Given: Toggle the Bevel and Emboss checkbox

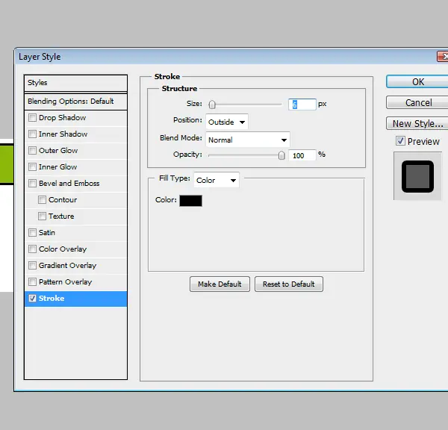Looking at the screenshot, I should pyautogui.click(x=32, y=184).
